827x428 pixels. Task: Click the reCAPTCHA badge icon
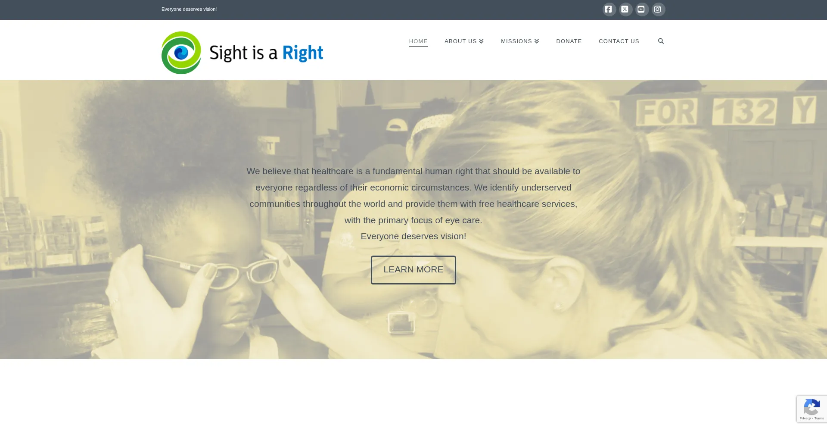pos(811,407)
